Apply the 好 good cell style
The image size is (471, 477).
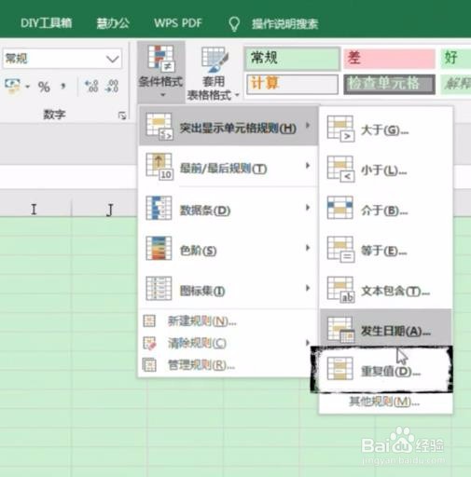[x=456, y=58]
